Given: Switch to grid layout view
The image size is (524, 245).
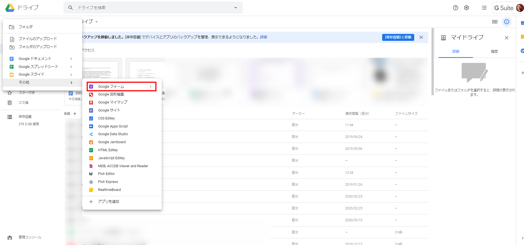Looking at the screenshot, I should 495,22.
